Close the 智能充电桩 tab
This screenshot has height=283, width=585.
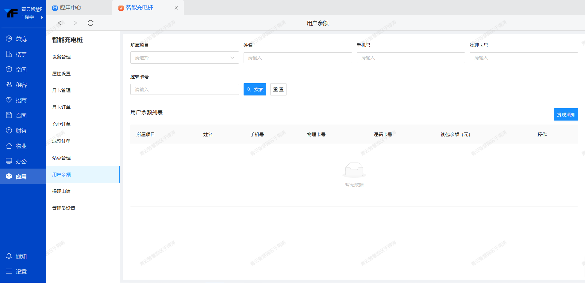coord(176,8)
